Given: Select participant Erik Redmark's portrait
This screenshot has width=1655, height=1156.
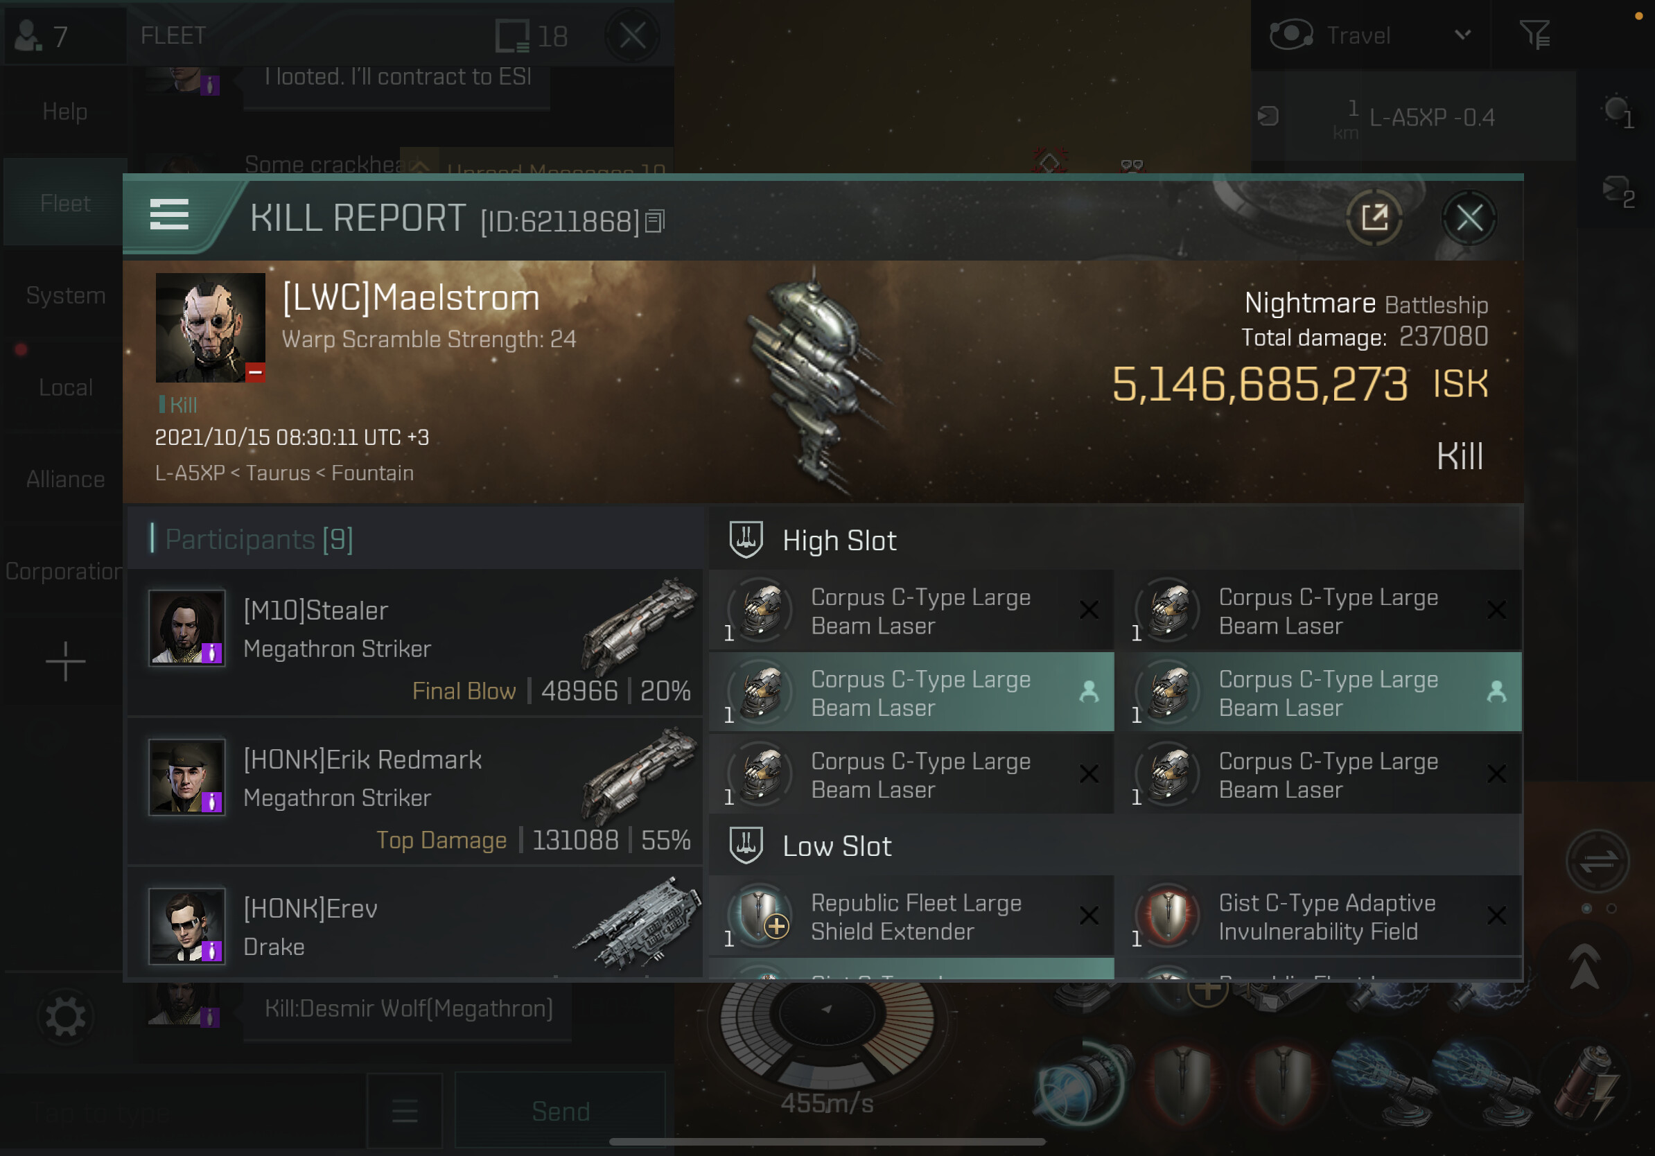Looking at the screenshot, I should coord(186,777).
